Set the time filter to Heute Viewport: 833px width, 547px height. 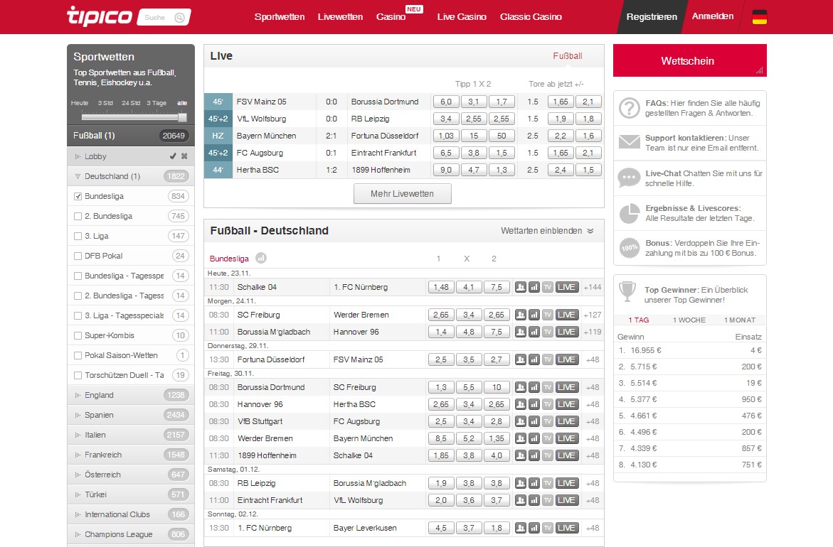[80, 103]
